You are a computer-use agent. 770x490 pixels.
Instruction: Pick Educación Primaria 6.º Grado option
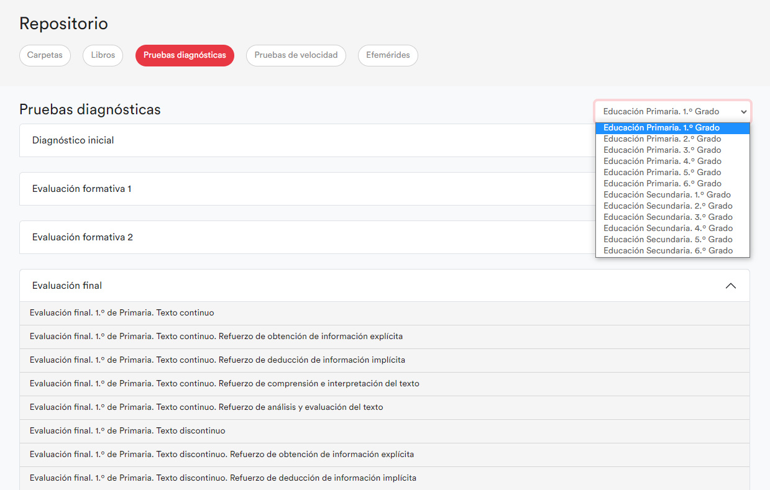662,184
